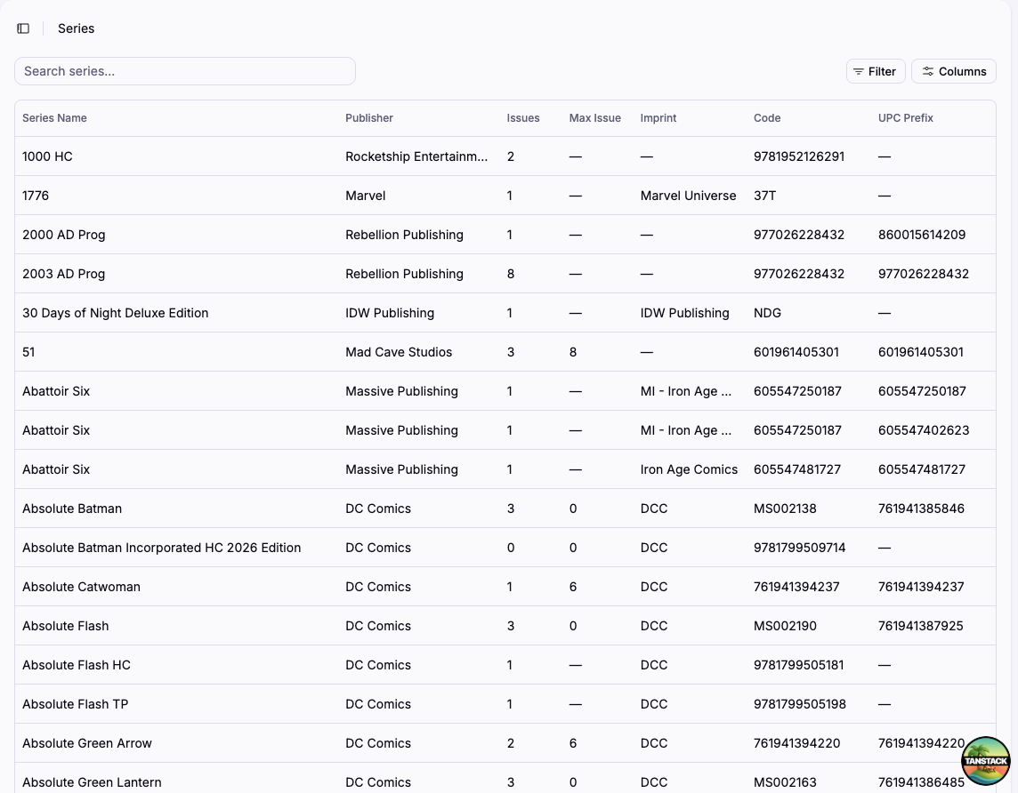Image resolution: width=1018 pixels, height=793 pixels.
Task: Click the NDG code cell
Action: click(767, 313)
